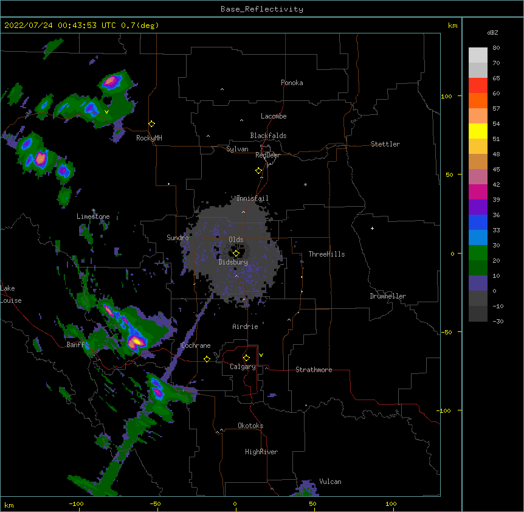Click the Lacombe city label

click(x=274, y=116)
